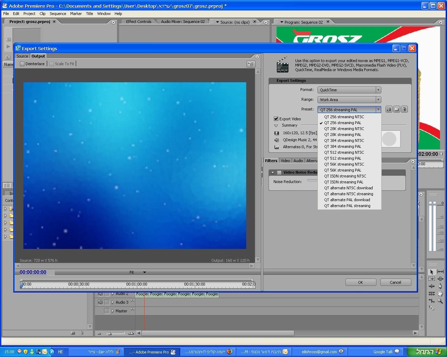Click the blue output preview image
The height and width of the screenshot is (357, 447).
tap(135, 166)
